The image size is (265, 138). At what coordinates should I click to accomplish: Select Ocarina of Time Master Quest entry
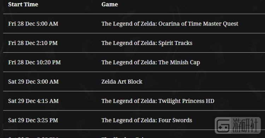click(170, 24)
